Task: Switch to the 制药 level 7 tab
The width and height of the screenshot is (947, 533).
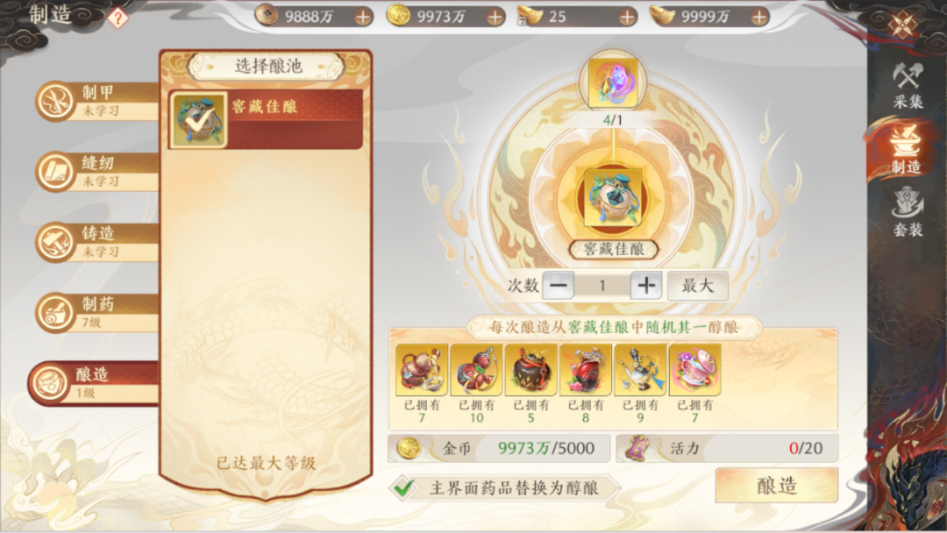Action: point(96,312)
